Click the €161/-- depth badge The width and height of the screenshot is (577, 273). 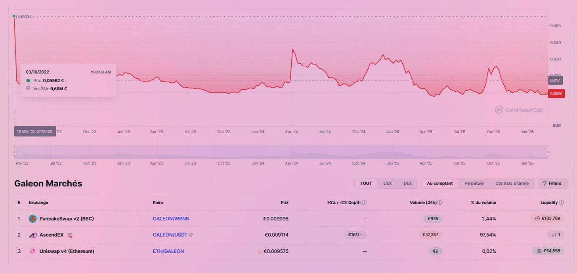[355, 235]
